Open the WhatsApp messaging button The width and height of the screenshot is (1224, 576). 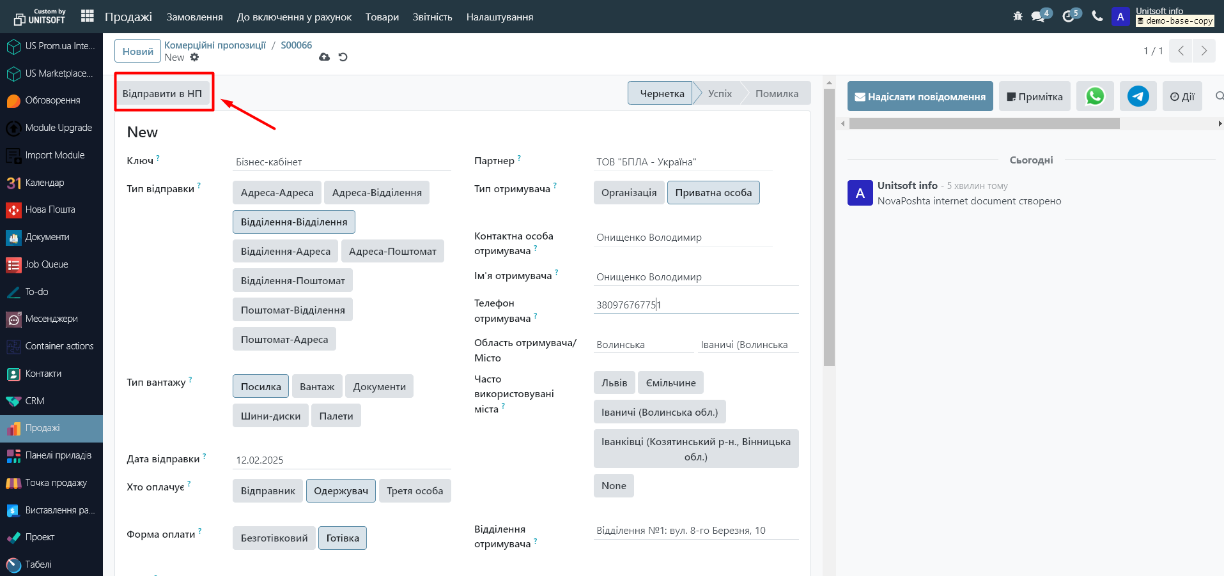[x=1094, y=96]
